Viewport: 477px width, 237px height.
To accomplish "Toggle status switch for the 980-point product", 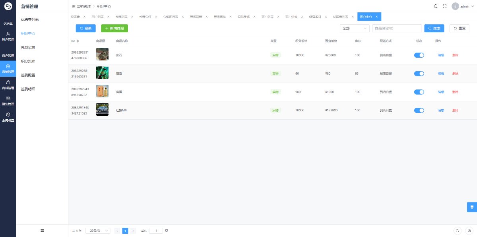I will (419, 92).
